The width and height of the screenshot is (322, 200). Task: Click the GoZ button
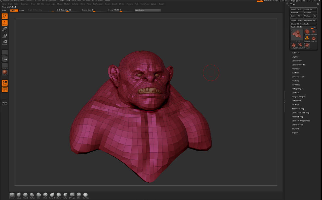[293, 16]
